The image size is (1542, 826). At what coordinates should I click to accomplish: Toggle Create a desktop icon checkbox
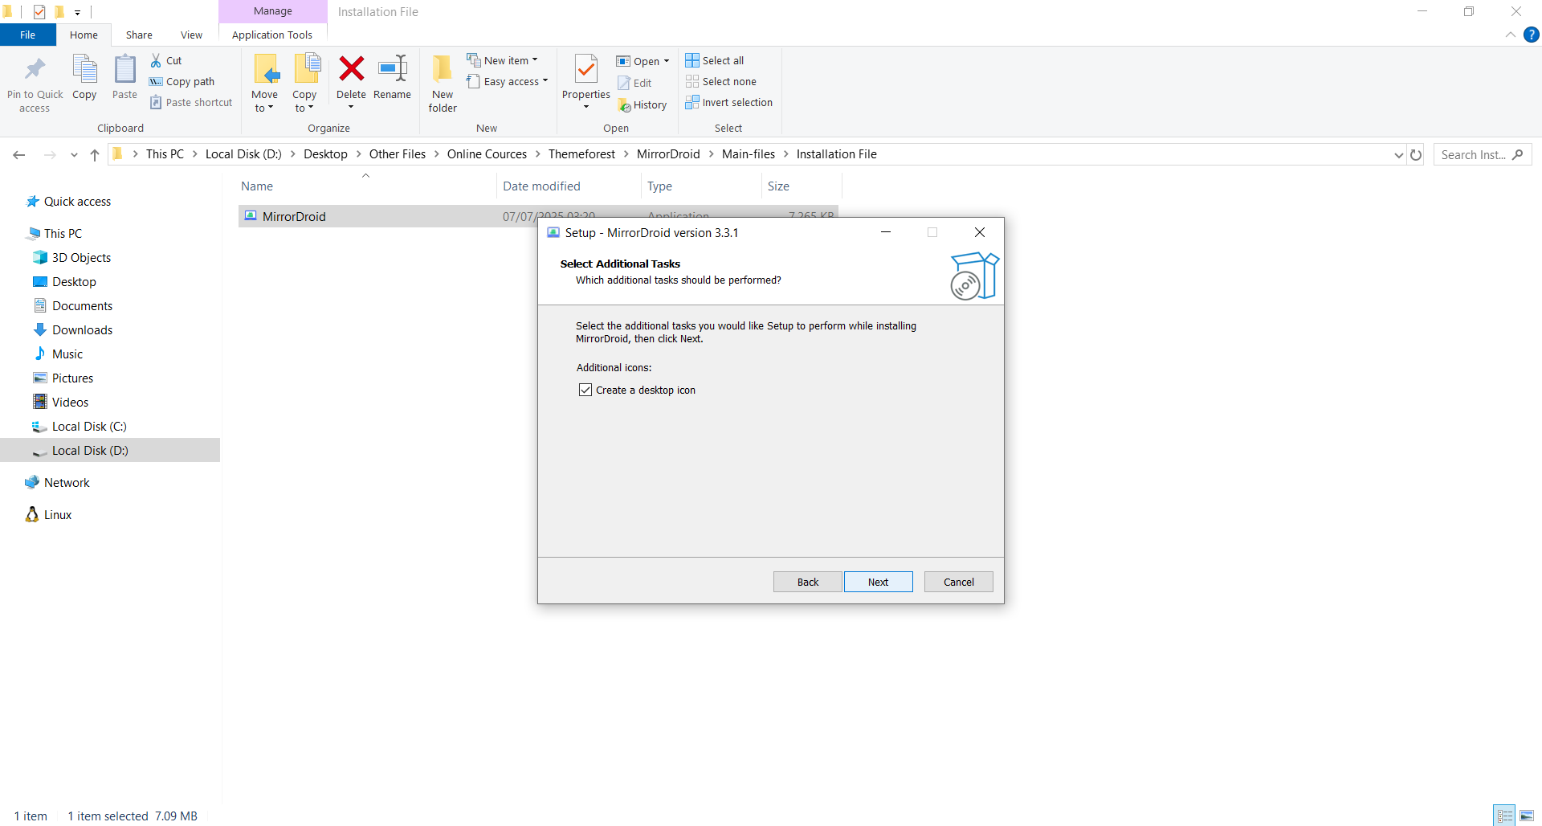click(x=585, y=390)
